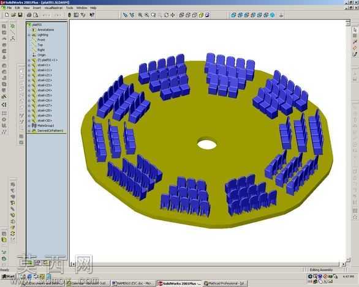Select the Top plane in the tree

40,45
